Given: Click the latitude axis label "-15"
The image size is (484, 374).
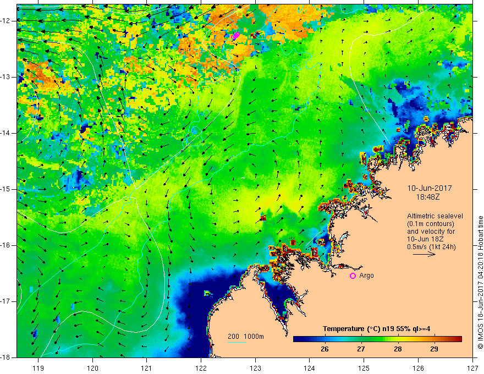Looking at the screenshot, I should tap(6, 189).
